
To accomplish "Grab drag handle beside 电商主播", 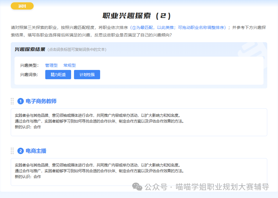I will tap(12, 151).
